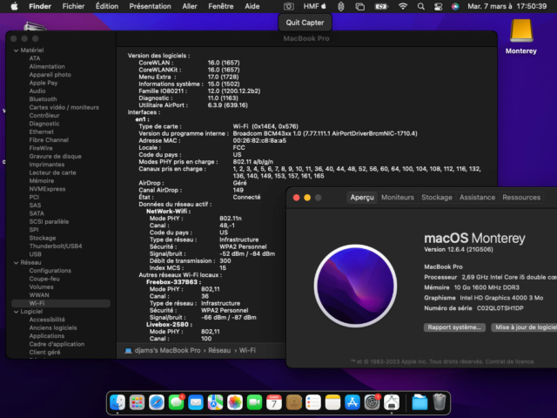Open Mail app in the Dock
The height and width of the screenshot is (418, 557).
196,402
